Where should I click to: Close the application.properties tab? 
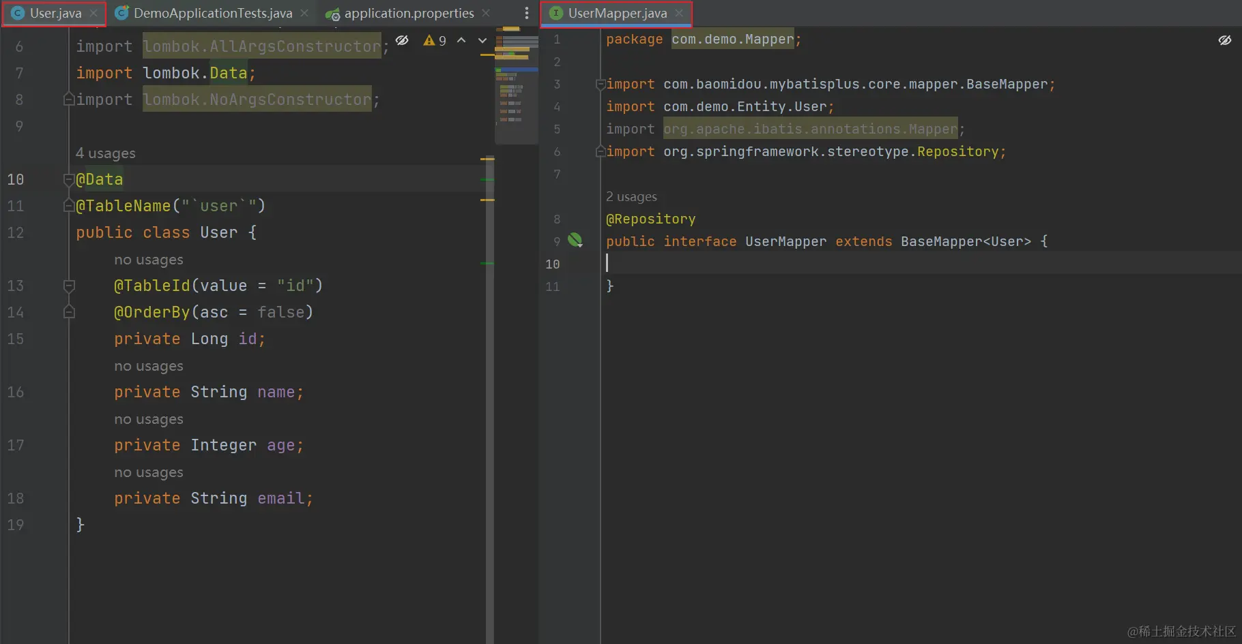(x=486, y=13)
